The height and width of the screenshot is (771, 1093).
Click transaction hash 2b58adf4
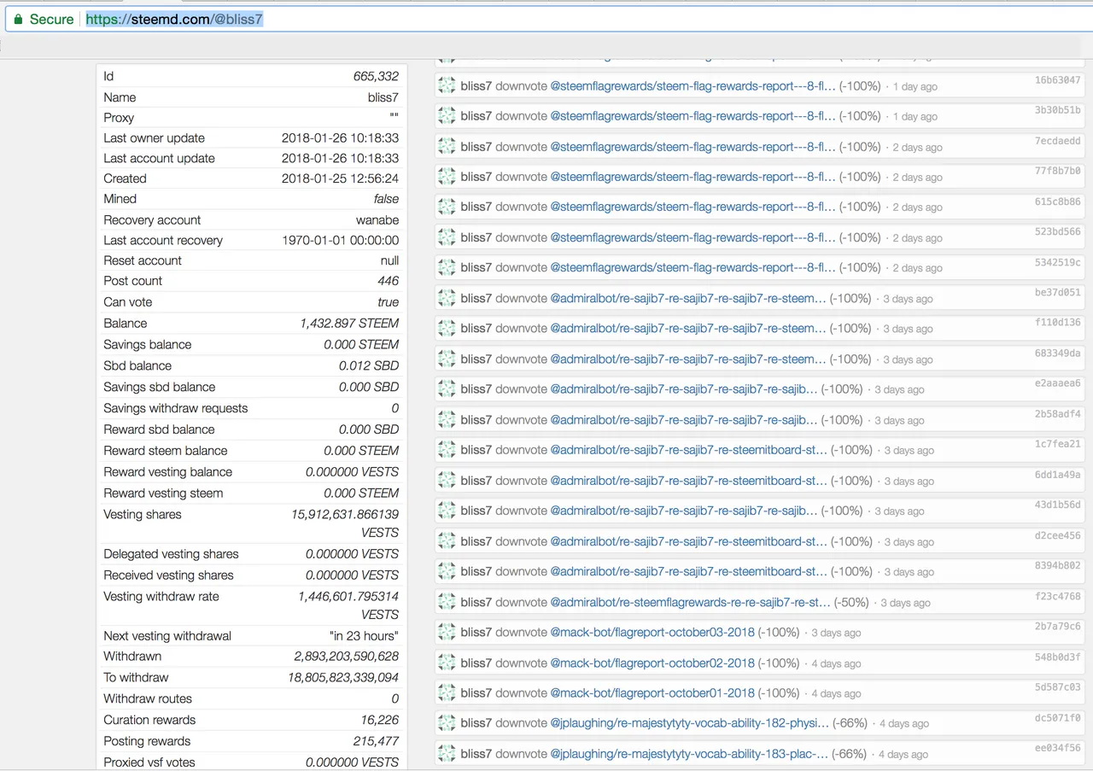pos(1057,414)
